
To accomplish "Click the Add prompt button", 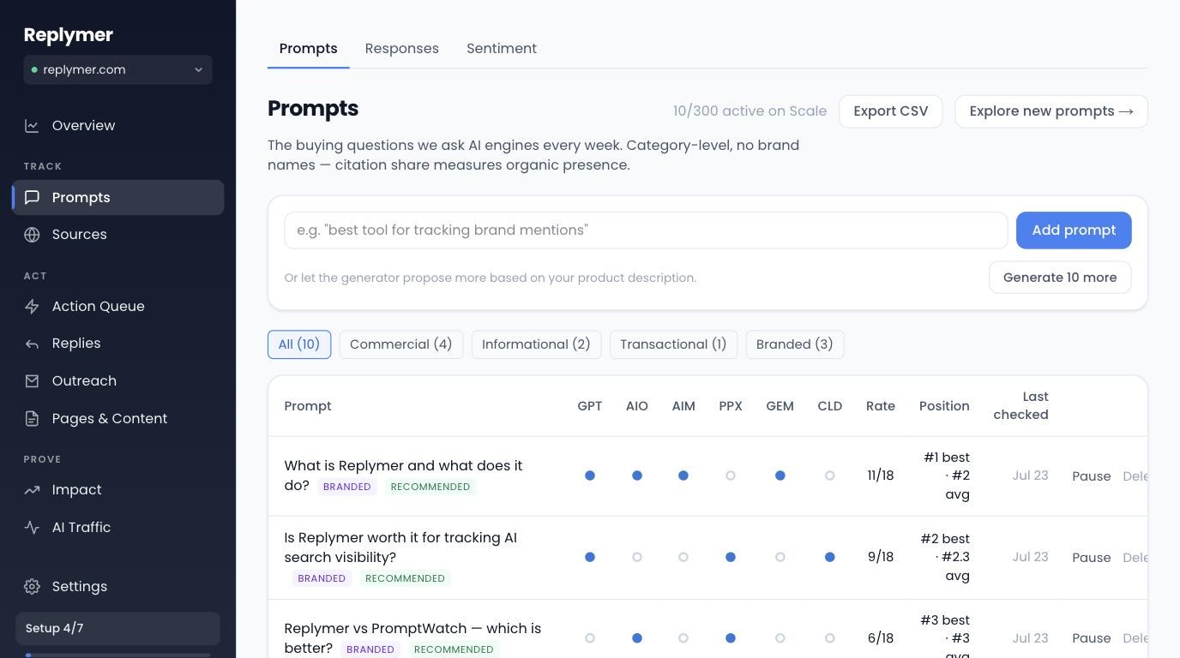I will [x=1074, y=230].
